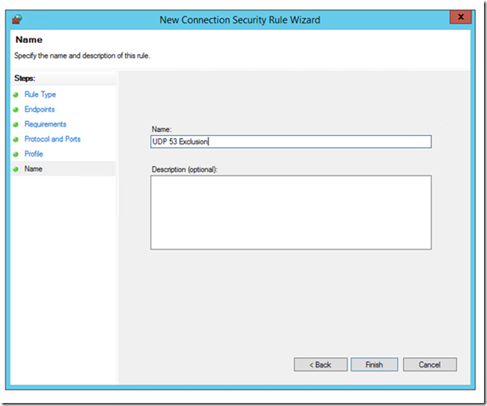
Task: Select the Protocol and Ports step
Action: pos(53,139)
